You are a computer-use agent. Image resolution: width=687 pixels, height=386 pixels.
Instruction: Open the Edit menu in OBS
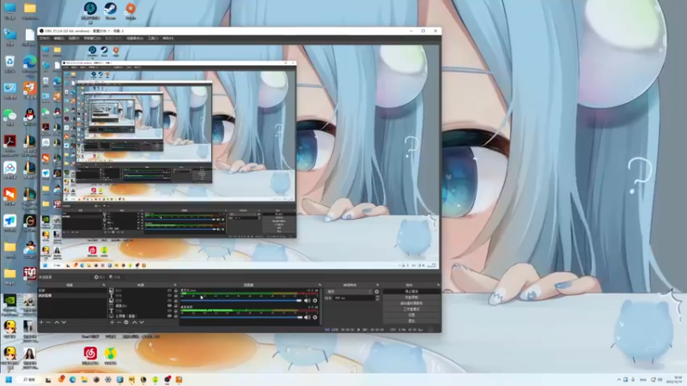click(58, 38)
